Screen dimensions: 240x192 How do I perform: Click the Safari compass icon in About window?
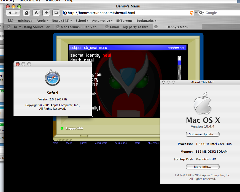pos(53,78)
